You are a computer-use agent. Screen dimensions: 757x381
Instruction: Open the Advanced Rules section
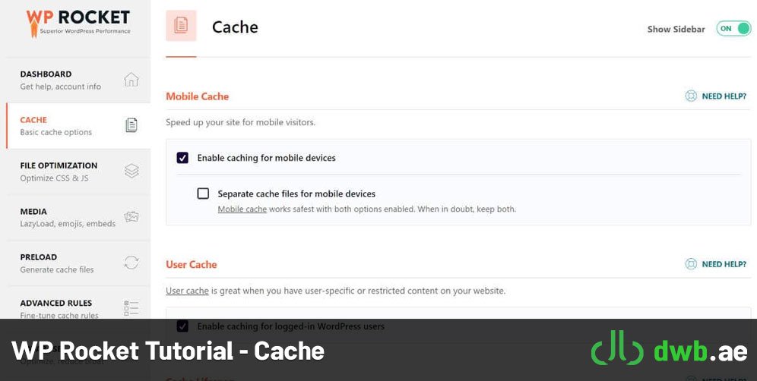79,309
